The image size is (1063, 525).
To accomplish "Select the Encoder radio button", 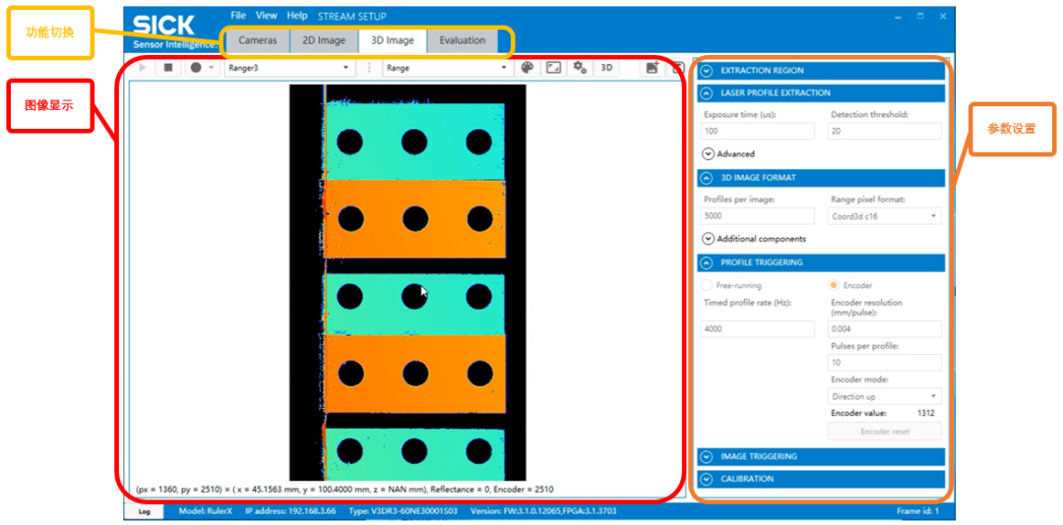I will click(834, 285).
